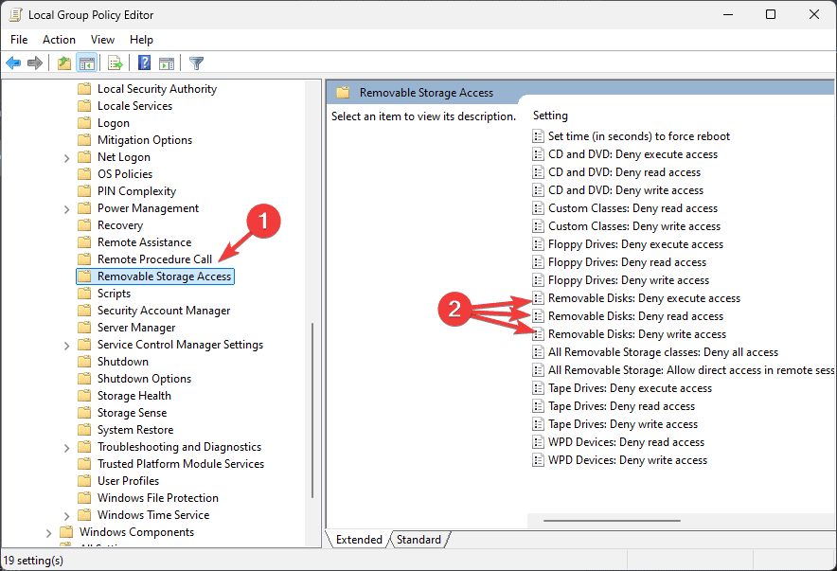Select Custom Classes: Deny read access setting
Image resolution: width=837 pixels, height=571 pixels.
(x=632, y=208)
